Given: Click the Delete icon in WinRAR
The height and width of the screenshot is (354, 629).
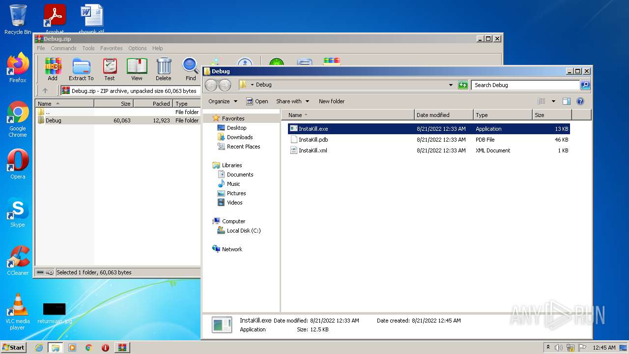Looking at the screenshot, I should click(164, 69).
